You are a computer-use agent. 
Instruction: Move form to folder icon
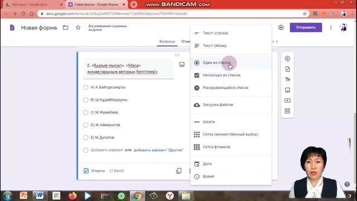coord(66,27)
